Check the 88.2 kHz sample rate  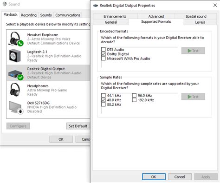point(103,105)
